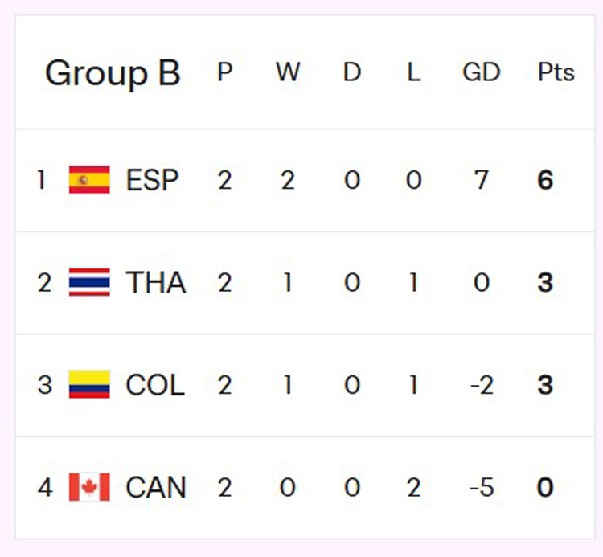Click the Pts column header
The height and width of the screenshot is (557, 603).
coord(556,73)
